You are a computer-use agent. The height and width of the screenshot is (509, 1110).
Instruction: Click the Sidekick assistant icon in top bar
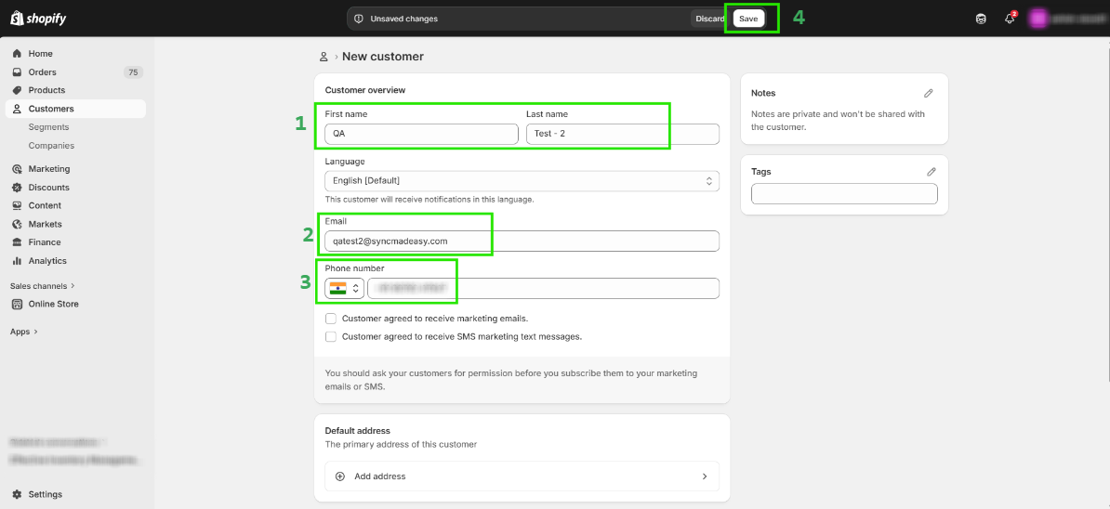point(981,19)
